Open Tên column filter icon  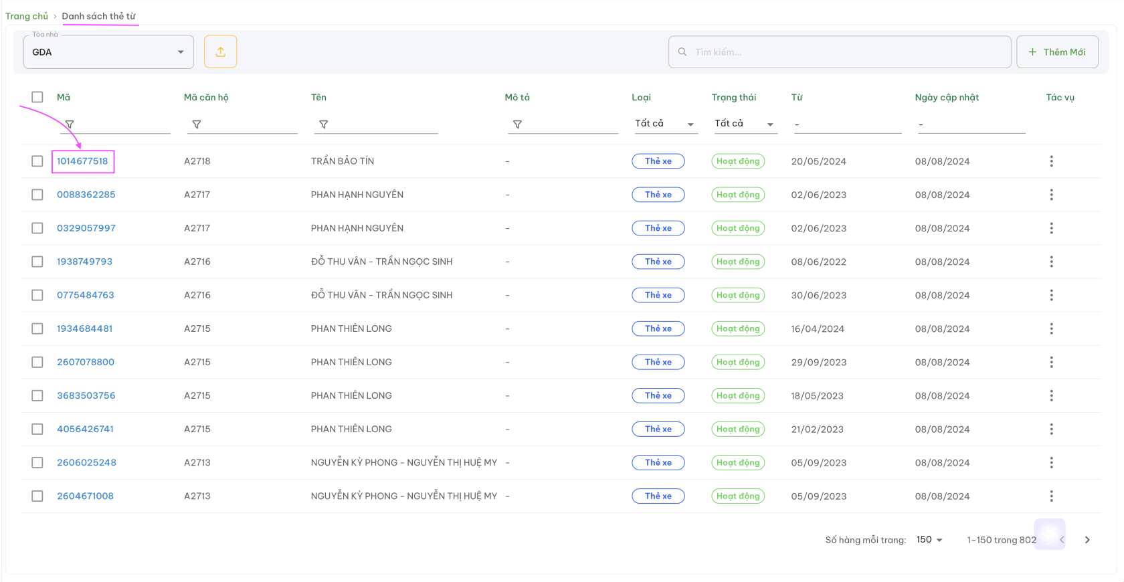324,124
